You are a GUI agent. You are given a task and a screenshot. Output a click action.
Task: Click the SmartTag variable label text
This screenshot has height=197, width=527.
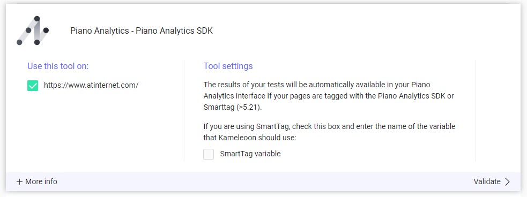tap(250, 154)
